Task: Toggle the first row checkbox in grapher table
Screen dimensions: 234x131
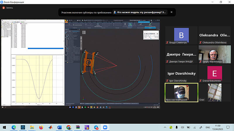Action: (12, 25)
